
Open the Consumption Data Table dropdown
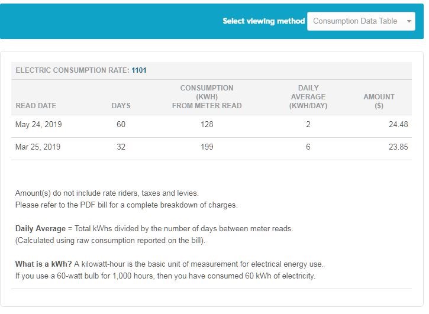[355, 21]
